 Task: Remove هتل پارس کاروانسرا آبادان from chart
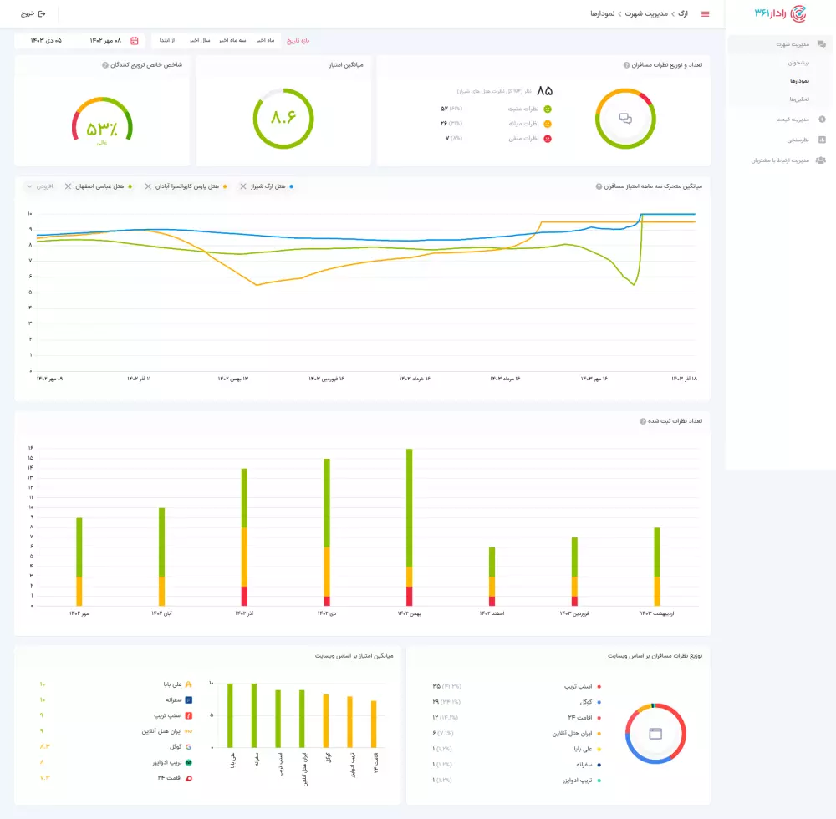pos(148,186)
